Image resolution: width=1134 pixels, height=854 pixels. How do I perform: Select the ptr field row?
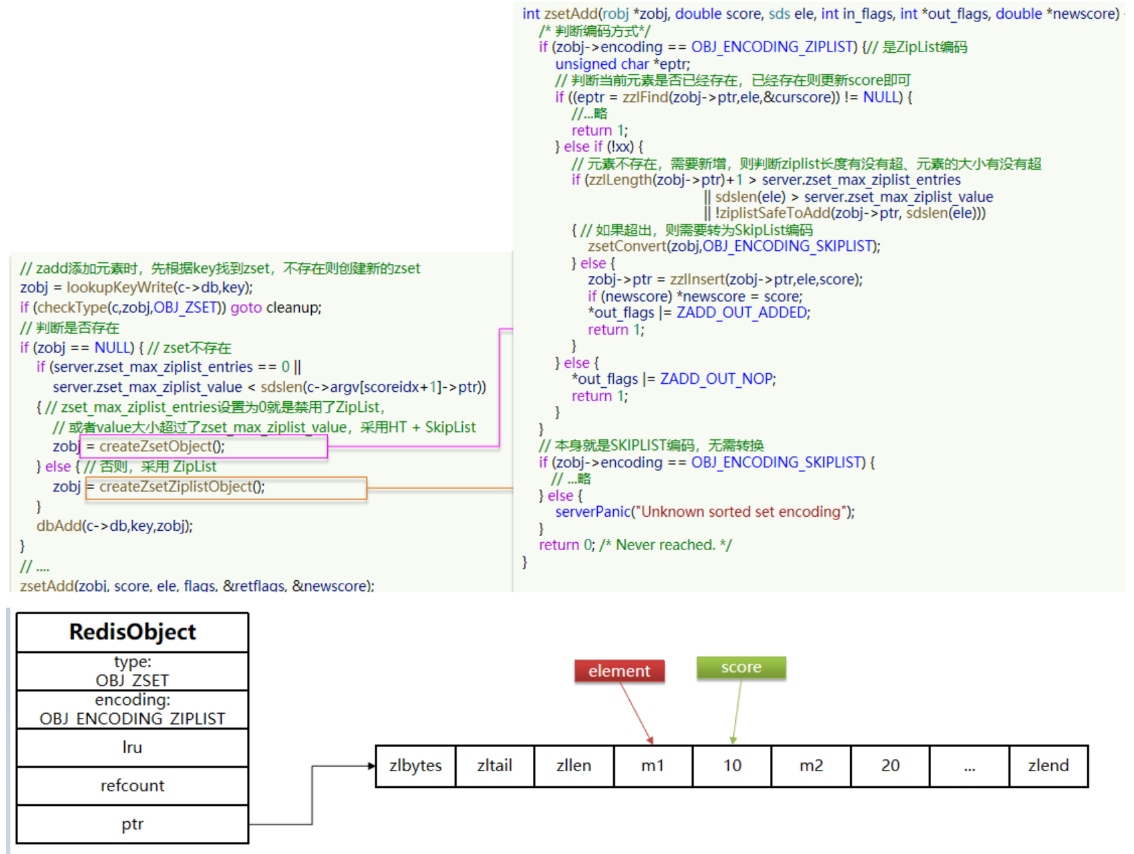(132, 825)
